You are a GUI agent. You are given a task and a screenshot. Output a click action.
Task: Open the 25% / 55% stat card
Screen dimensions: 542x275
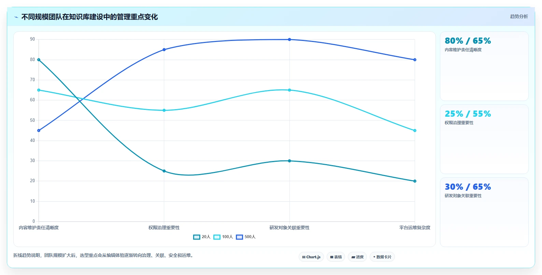(x=484, y=139)
